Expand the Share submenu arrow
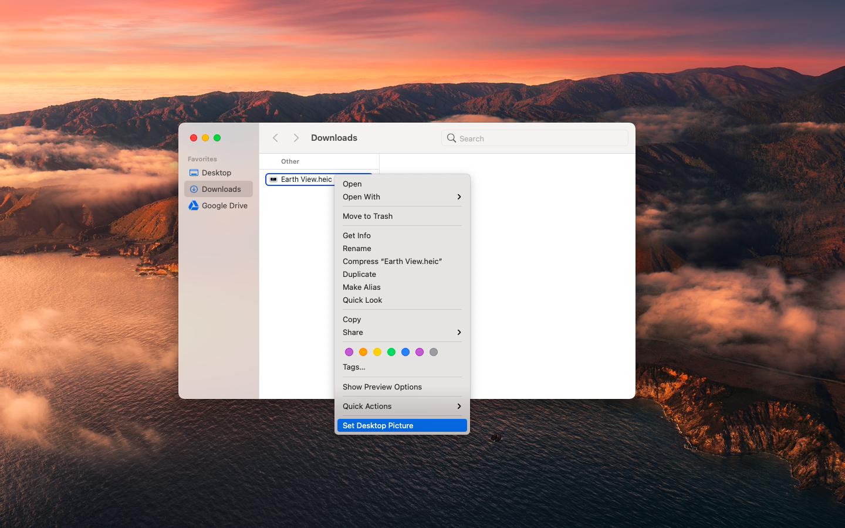 [x=459, y=332]
